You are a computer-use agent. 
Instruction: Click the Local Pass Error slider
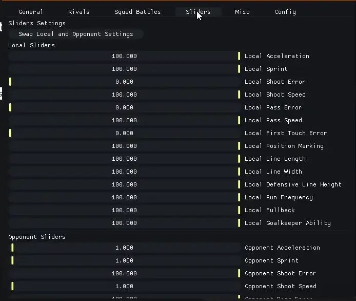[x=125, y=107]
